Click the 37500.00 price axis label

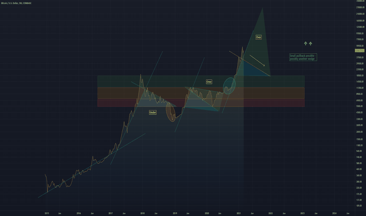(x=360, y=57)
